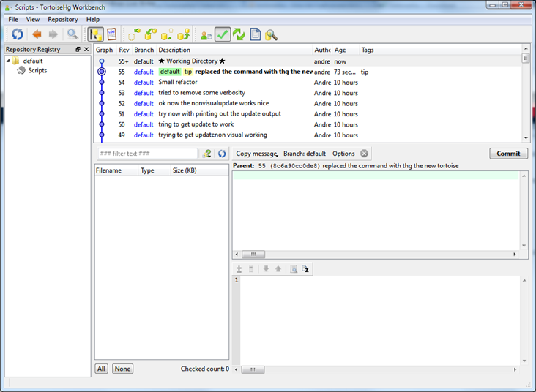The width and height of the screenshot is (536, 392).
Task: Sort files by the Filename column header
Action: pyautogui.click(x=116, y=170)
